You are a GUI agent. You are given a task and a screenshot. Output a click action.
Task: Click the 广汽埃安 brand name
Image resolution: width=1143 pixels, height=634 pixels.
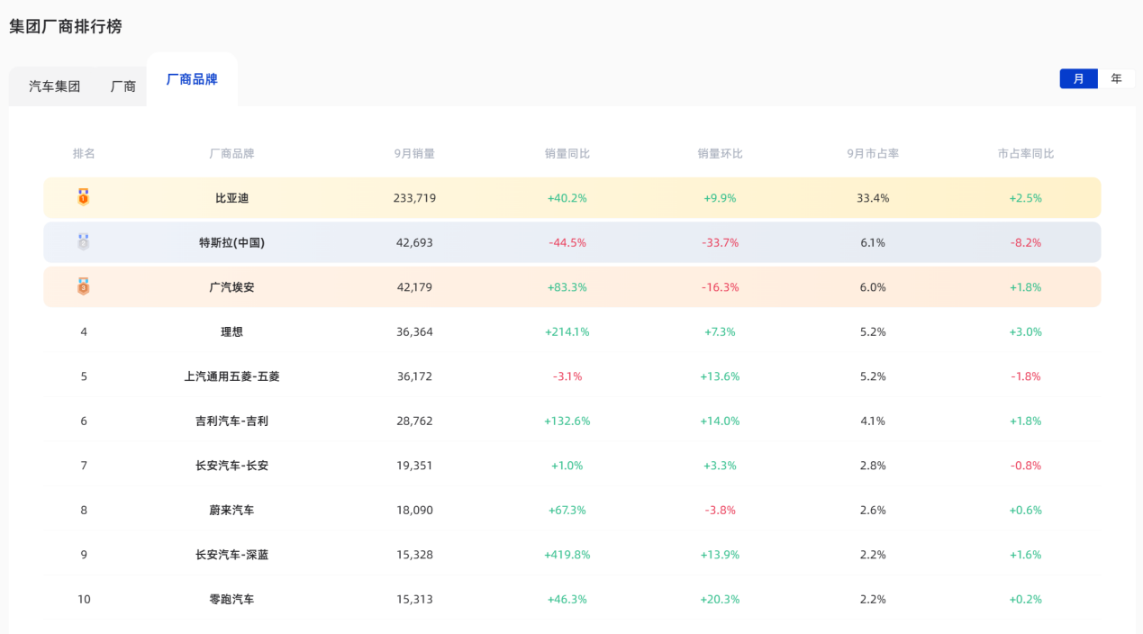click(231, 287)
